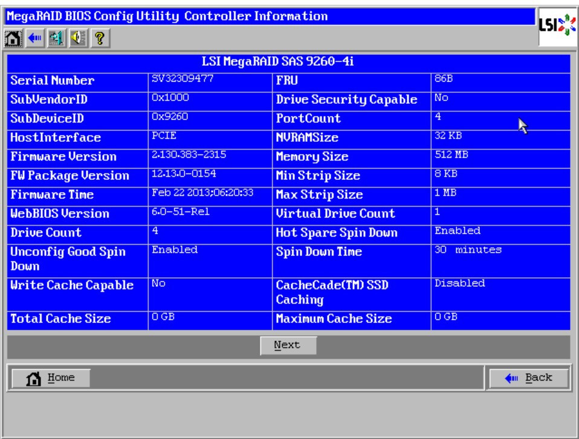579x439 pixels.
Task: Click the Memory Size value 512 MB
Action: point(451,155)
